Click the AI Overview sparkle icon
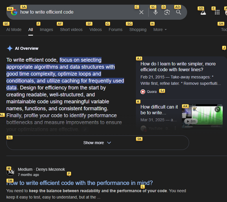Screen dimensions: 227x202 tap(10, 48)
